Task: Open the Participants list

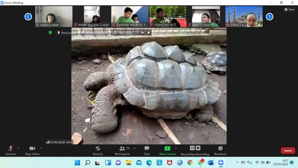Action: click(122, 148)
